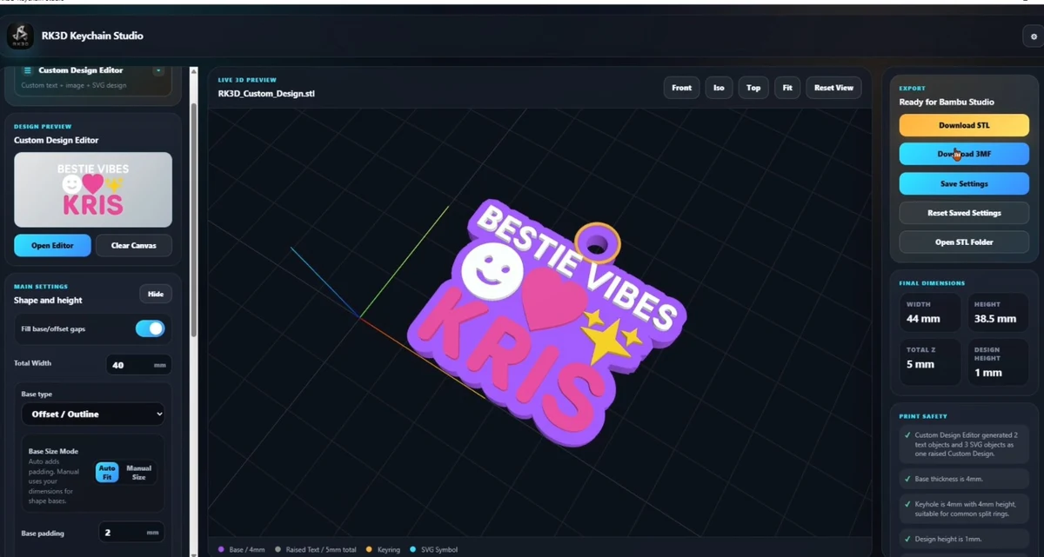Select Auto Fit base size mode
Viewport: 1044px width, 557px height.
[x=107, y=472]
